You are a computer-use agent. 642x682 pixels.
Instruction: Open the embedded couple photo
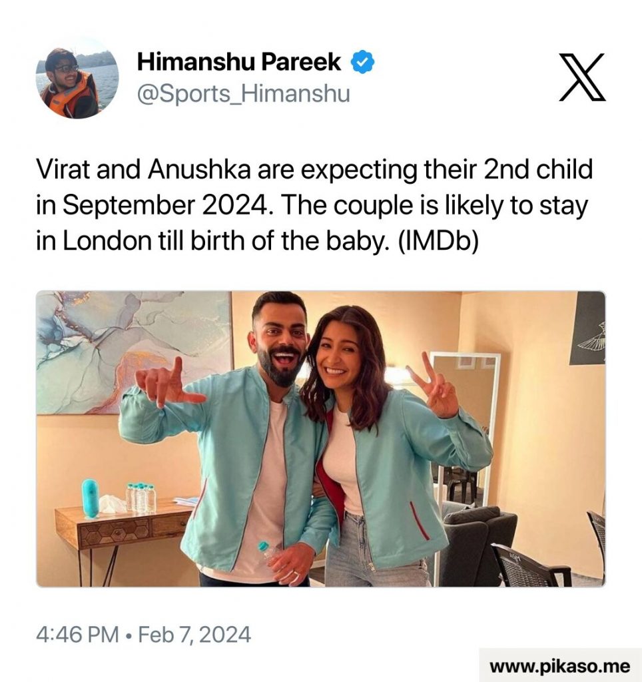point(321,439)
